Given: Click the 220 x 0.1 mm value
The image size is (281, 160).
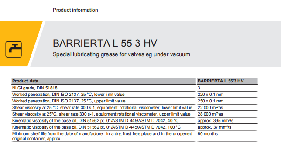Looking at the screenshot, I should [211, 95].
